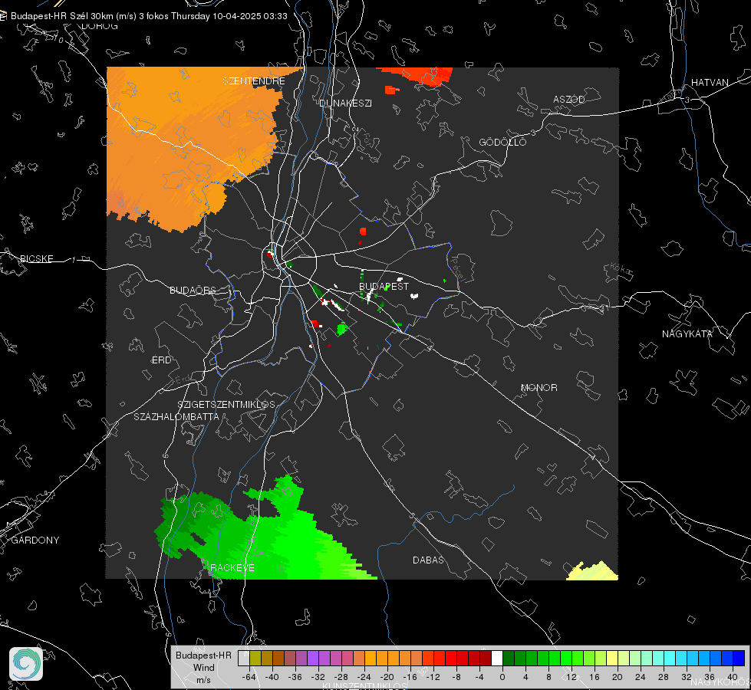Click the DUNAKESZI town label
This screenshot has width=751, height=690.
tap(345, 103)
